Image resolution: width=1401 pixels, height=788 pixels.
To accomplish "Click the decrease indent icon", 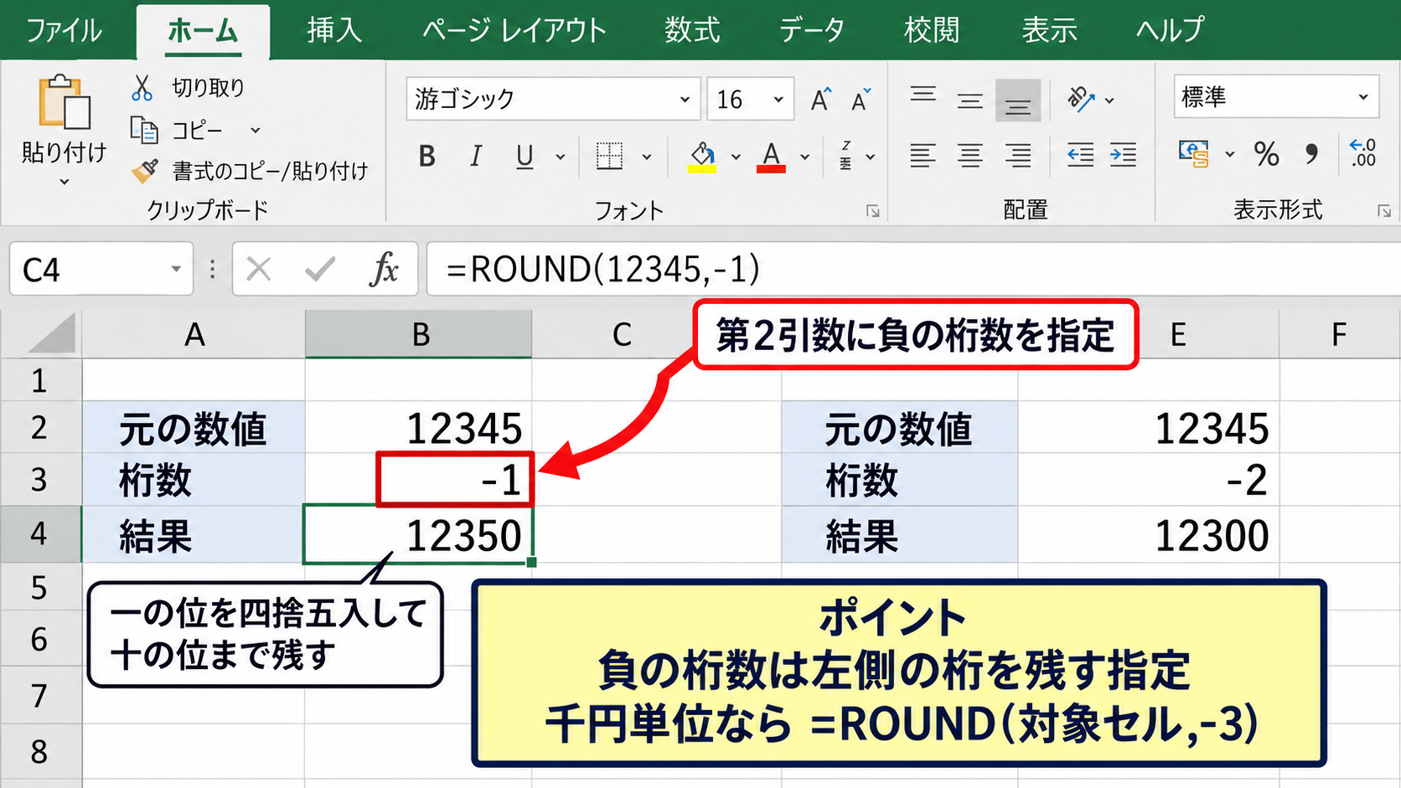I will pos(1080,155).
